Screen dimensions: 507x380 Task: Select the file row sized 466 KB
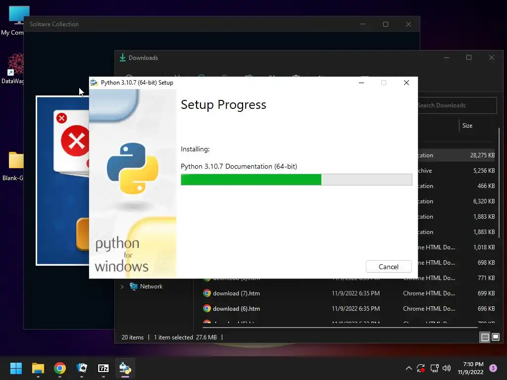tap(456, 186)
